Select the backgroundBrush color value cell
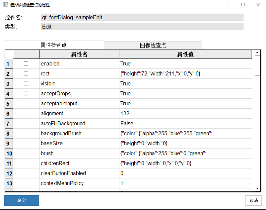Image resolution: width=266 pixels, height=210 pixels. tap(185, 133)
